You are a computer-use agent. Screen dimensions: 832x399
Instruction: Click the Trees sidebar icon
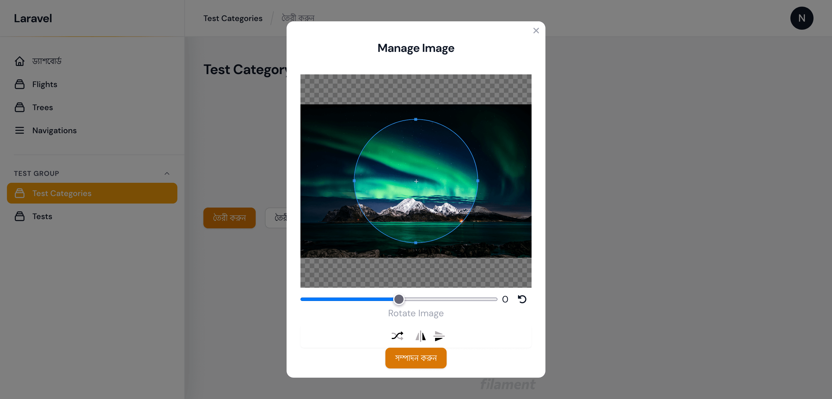click(19, 107)
